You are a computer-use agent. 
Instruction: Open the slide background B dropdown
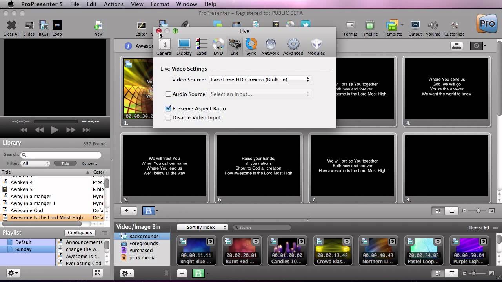point(157,211)
